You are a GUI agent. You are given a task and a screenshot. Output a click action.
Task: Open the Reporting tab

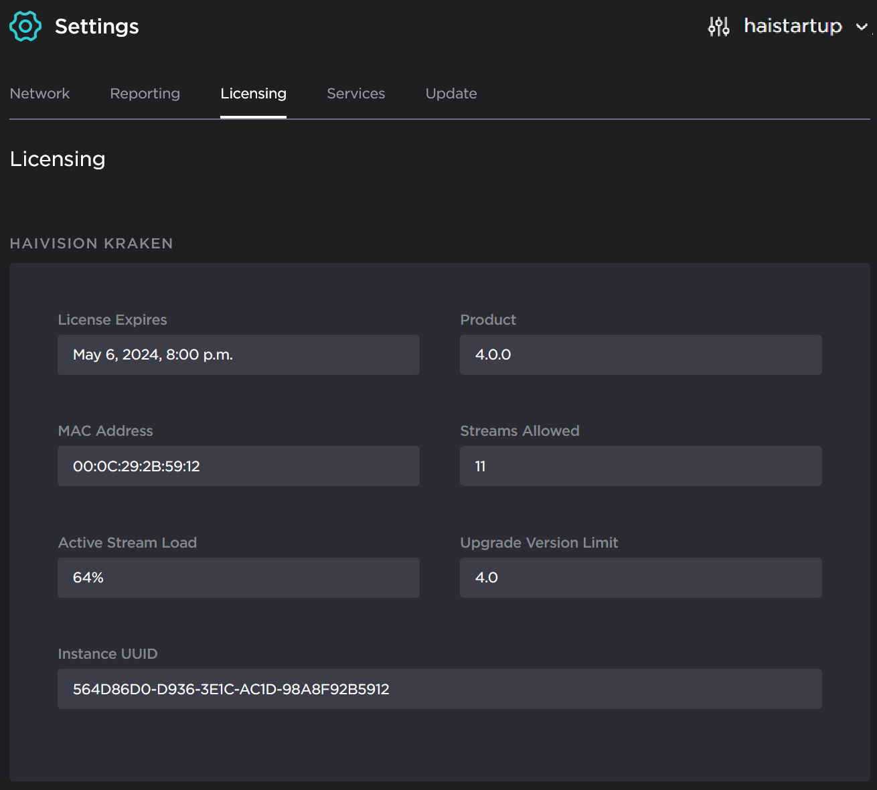pyautogui.click(x=145, y=94)
